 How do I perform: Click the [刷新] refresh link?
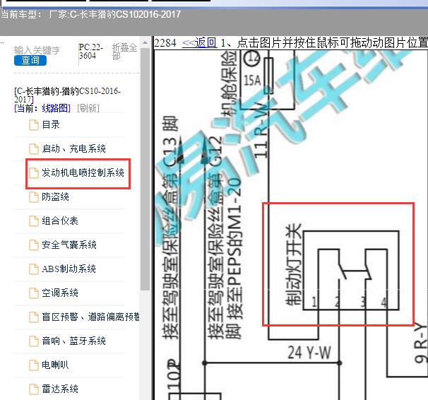pos(88,108)
